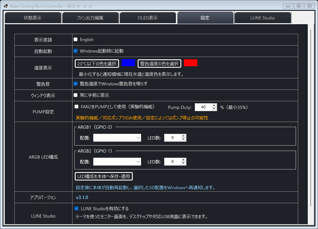Click the アプリバージョン row label
Image resolution: width=318 pixels, height=229 pixels.
(x=43, y=197)
